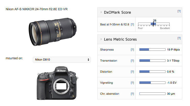Screen dimensions: 190x106
Task: Open help for Lens Metric Scores header
Action: pyautogui.click(x=179, y=38)
